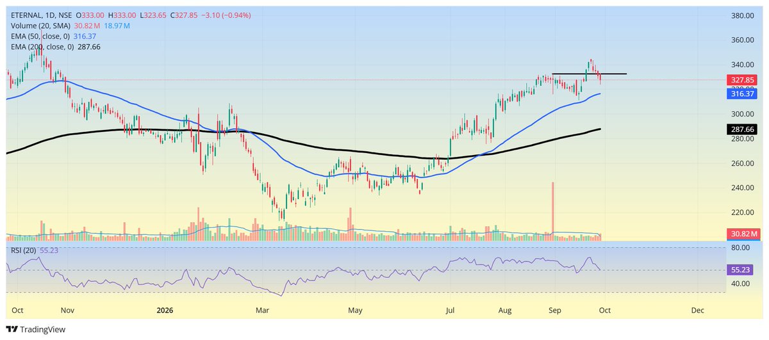
Task: Click the Sep label on time axis
Action: point(555,310)
